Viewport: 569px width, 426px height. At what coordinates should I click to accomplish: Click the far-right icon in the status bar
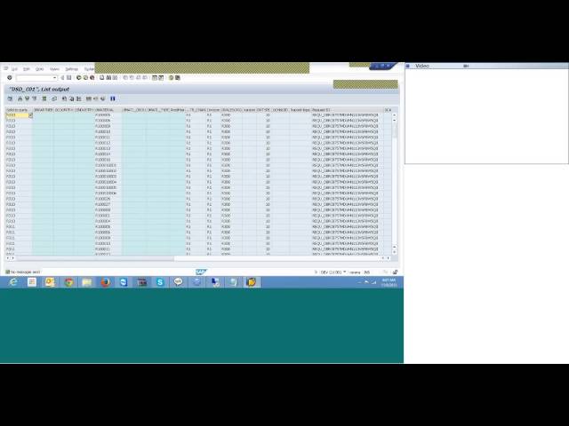coord(395,272)
